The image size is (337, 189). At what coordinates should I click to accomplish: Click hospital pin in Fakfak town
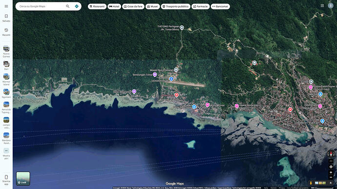[290, 109]
